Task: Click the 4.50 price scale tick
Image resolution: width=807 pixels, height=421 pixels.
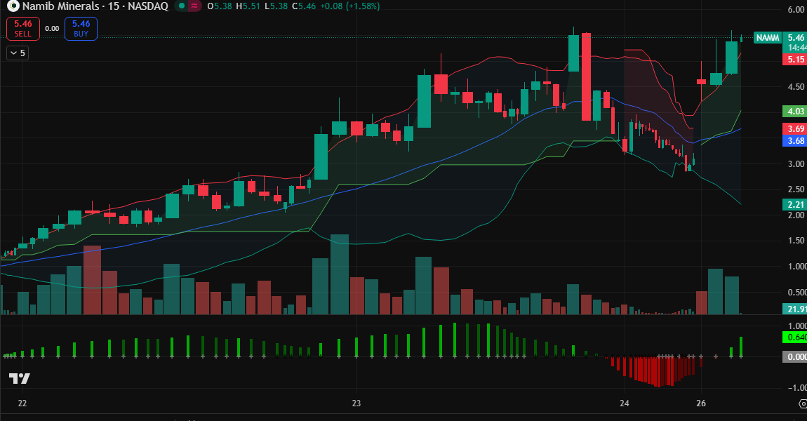Action: click(x=796, y=87)
